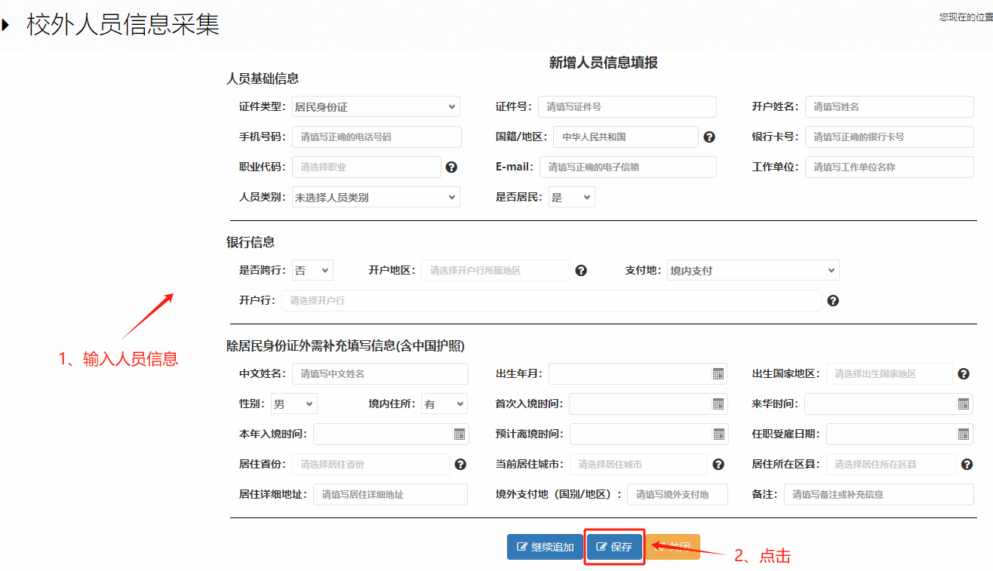993x571 pixels.
Task: Open the 证件类型 dropdown
Action: (376, 107)
